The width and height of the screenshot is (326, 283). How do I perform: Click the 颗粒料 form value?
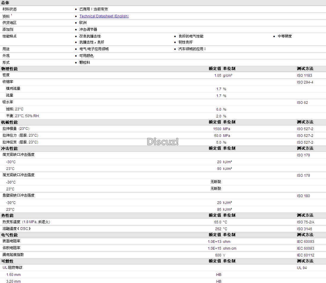pos(85,62)
